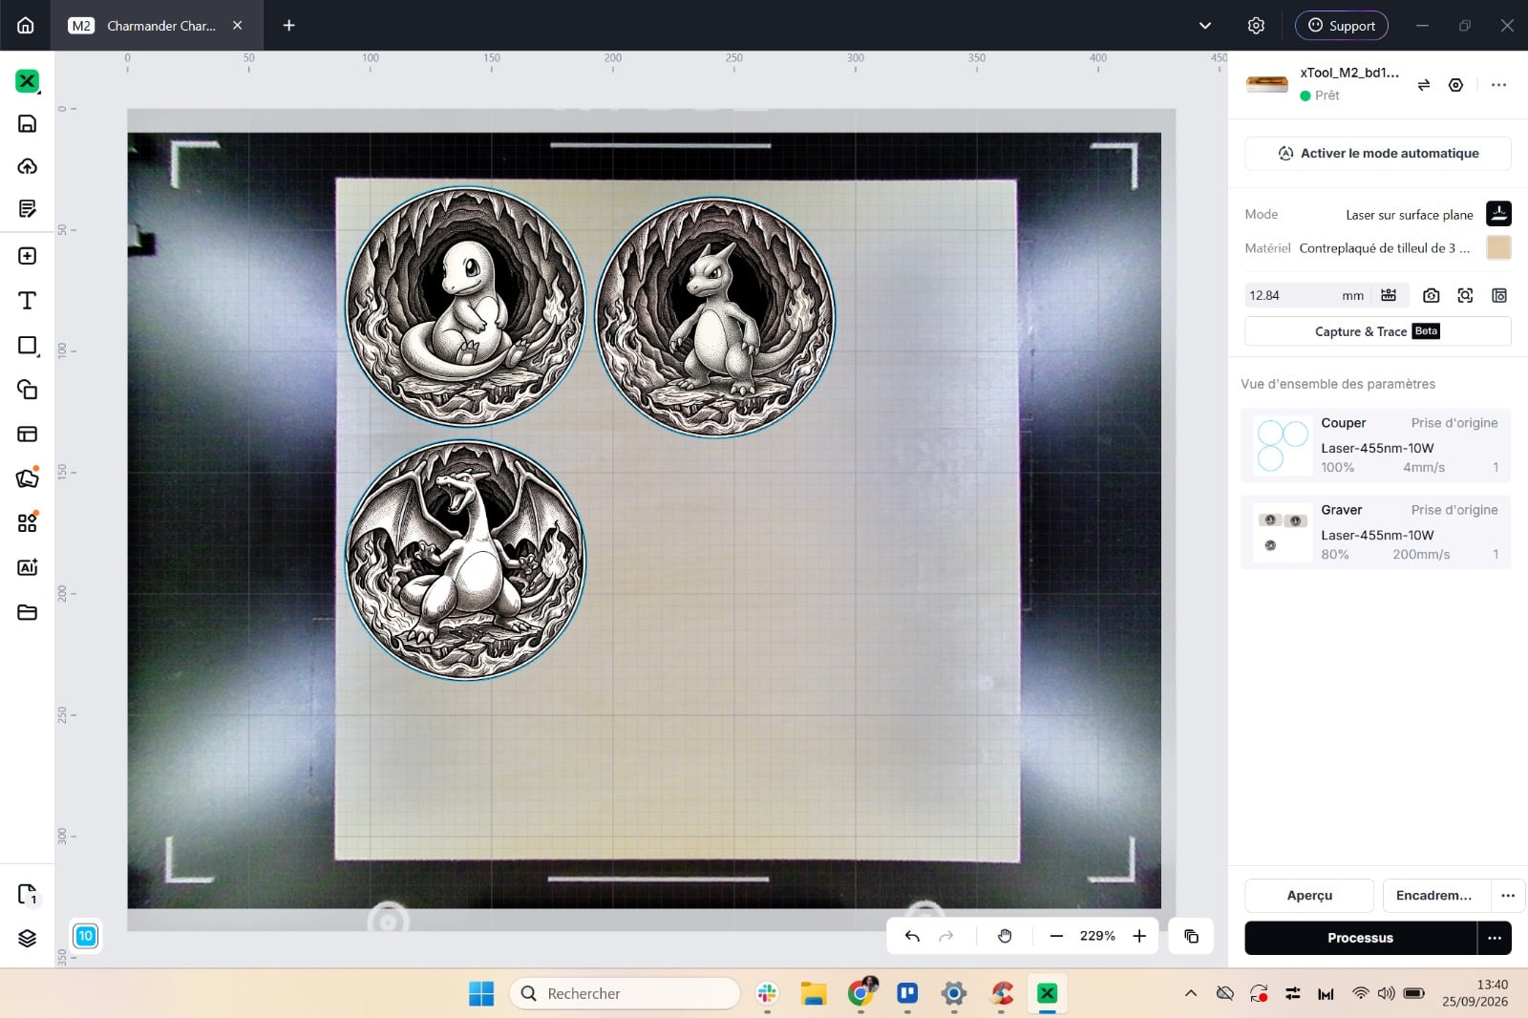Open the device settings target icon
1528x1018 pixels.
click(1455, 85)
